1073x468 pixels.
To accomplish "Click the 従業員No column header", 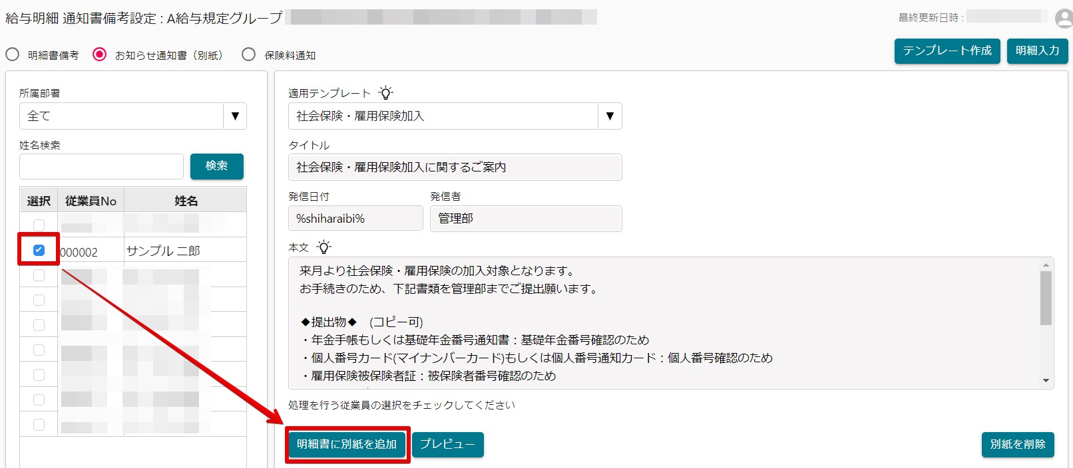I will click(91, 200).
